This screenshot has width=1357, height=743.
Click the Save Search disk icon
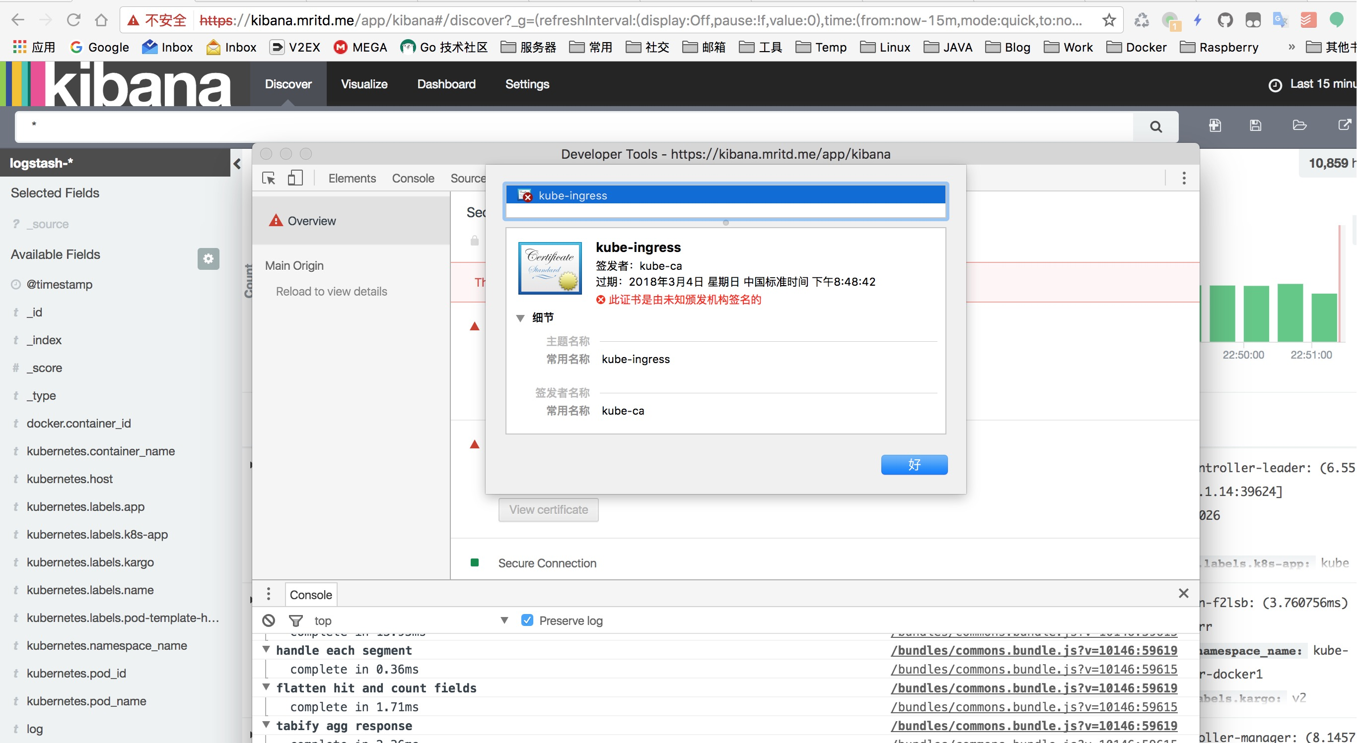1255,125
